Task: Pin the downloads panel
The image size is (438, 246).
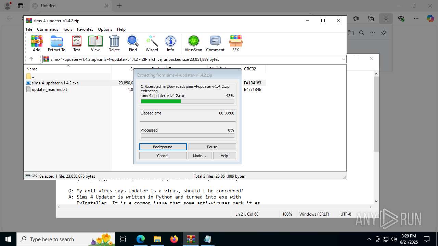Action: coord(384,33)
